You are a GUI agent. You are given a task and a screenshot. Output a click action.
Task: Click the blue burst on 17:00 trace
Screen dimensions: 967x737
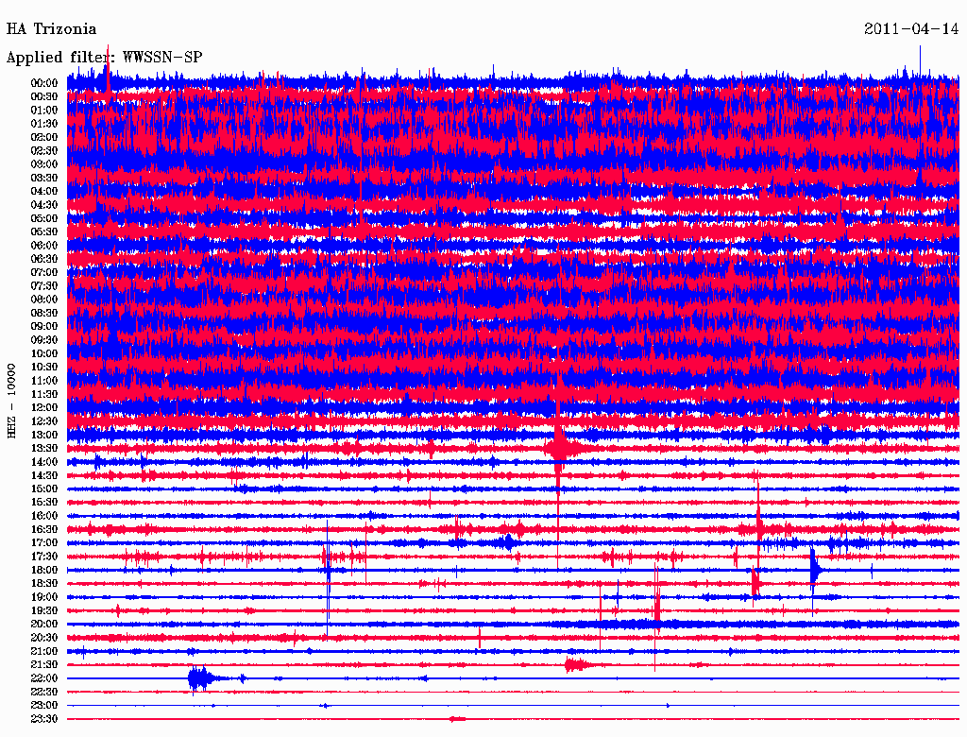click(x=508, y=542)
